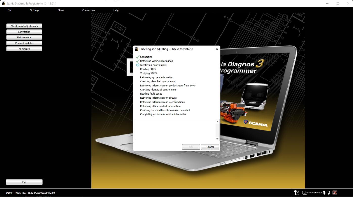
Task: Click the laptop icon in the status bar
Action: [x=304, y=193]
